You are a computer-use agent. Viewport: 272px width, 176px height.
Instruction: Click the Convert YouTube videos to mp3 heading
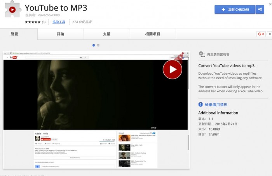227,66
